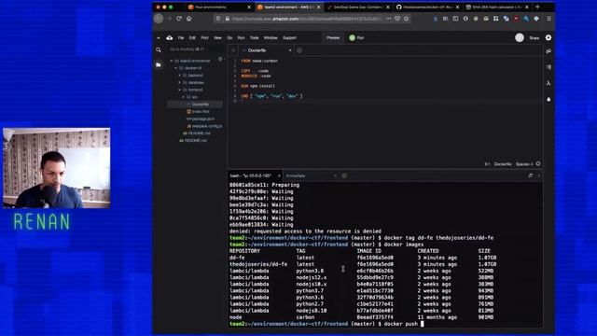Click the user avatar next to Share
This screenshot has width=597, height=336.
coord(520,37)
